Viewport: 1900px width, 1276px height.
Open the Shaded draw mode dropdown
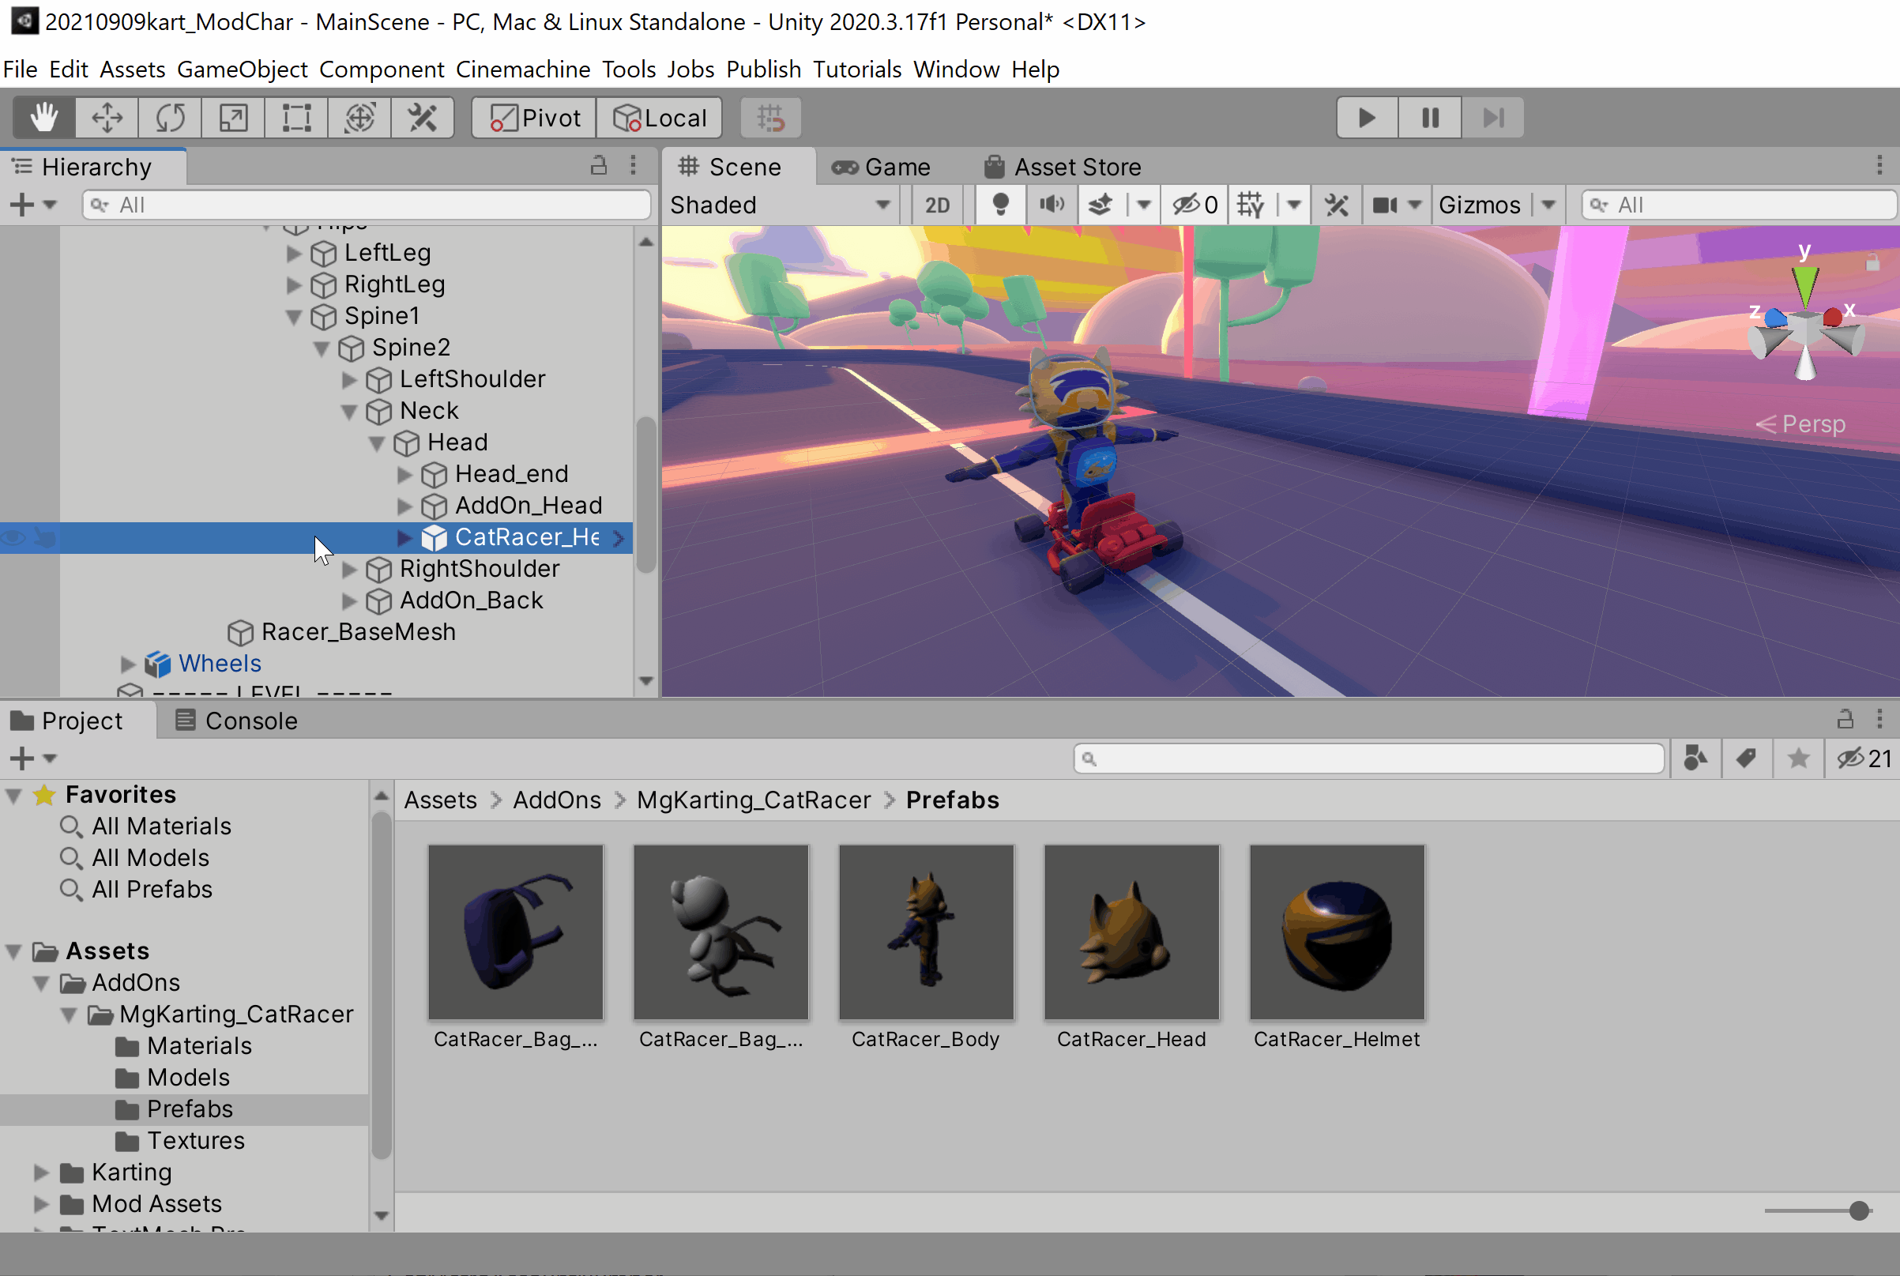click(x=779, y=205)
